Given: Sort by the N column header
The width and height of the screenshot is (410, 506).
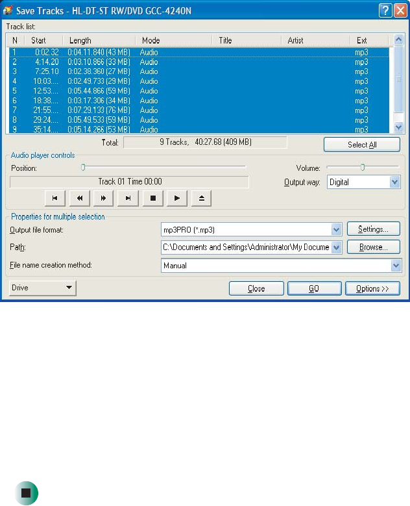Looking at the screenshot, I should [x=15, y=40].
